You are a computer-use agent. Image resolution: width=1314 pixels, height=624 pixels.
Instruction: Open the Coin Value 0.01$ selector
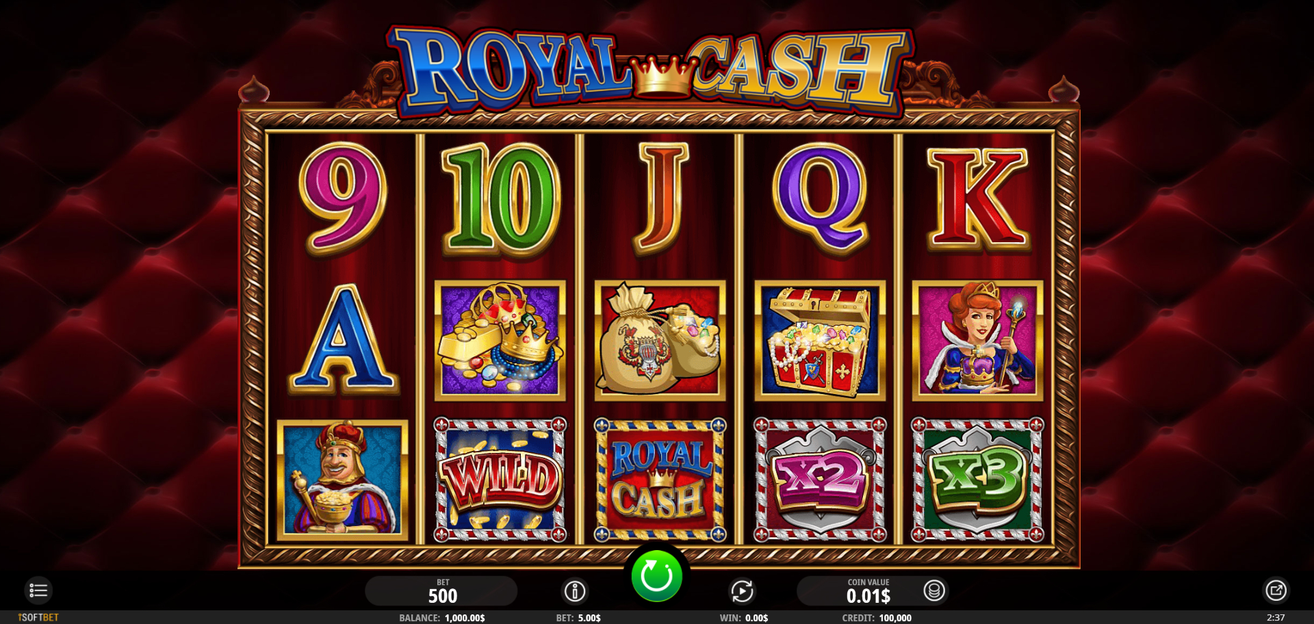point(868,591)
